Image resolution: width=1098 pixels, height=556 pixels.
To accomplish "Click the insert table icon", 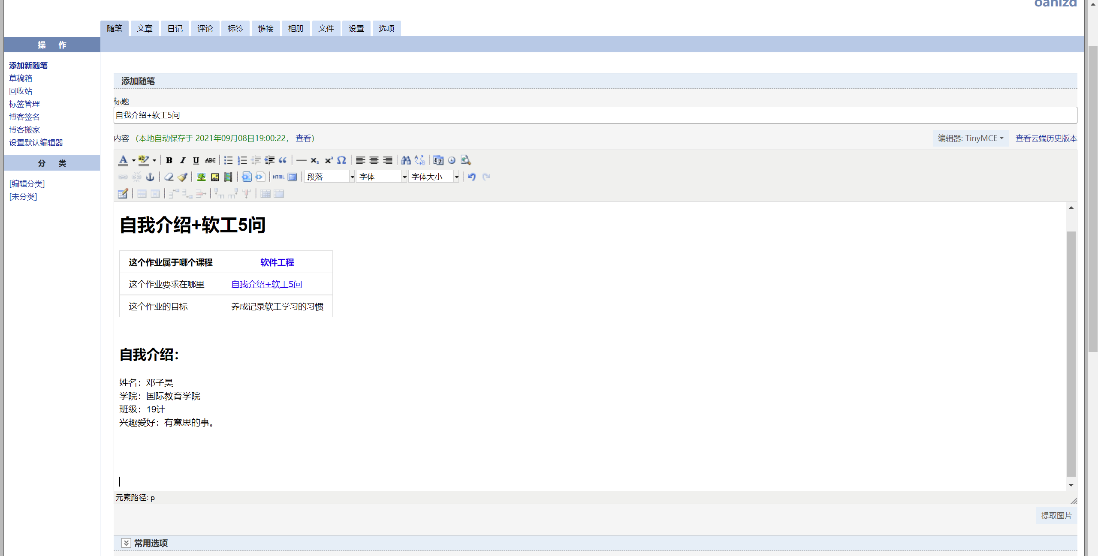I will click(x=123, y=194).
